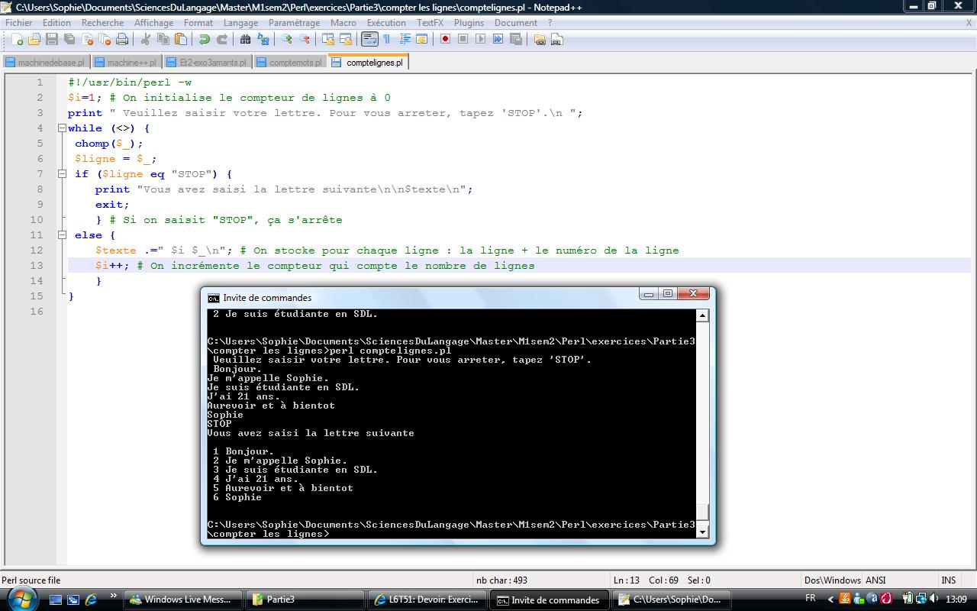Screen dimensions: 977x611
Task: Open the Replace toolbar icon
Action: pyautogui.click(x=263, y=39)
